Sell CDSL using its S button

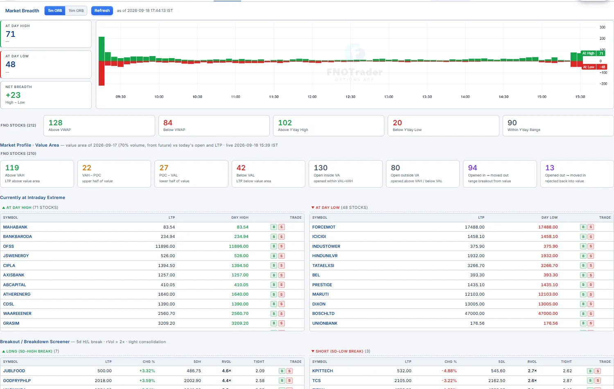click(x=281, y=304)
